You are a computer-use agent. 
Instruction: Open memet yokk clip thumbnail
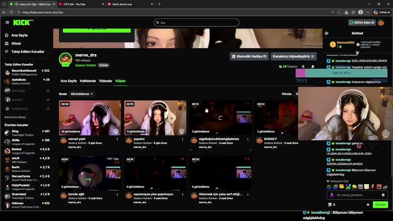pyautogui.click(x=90, y=118)
